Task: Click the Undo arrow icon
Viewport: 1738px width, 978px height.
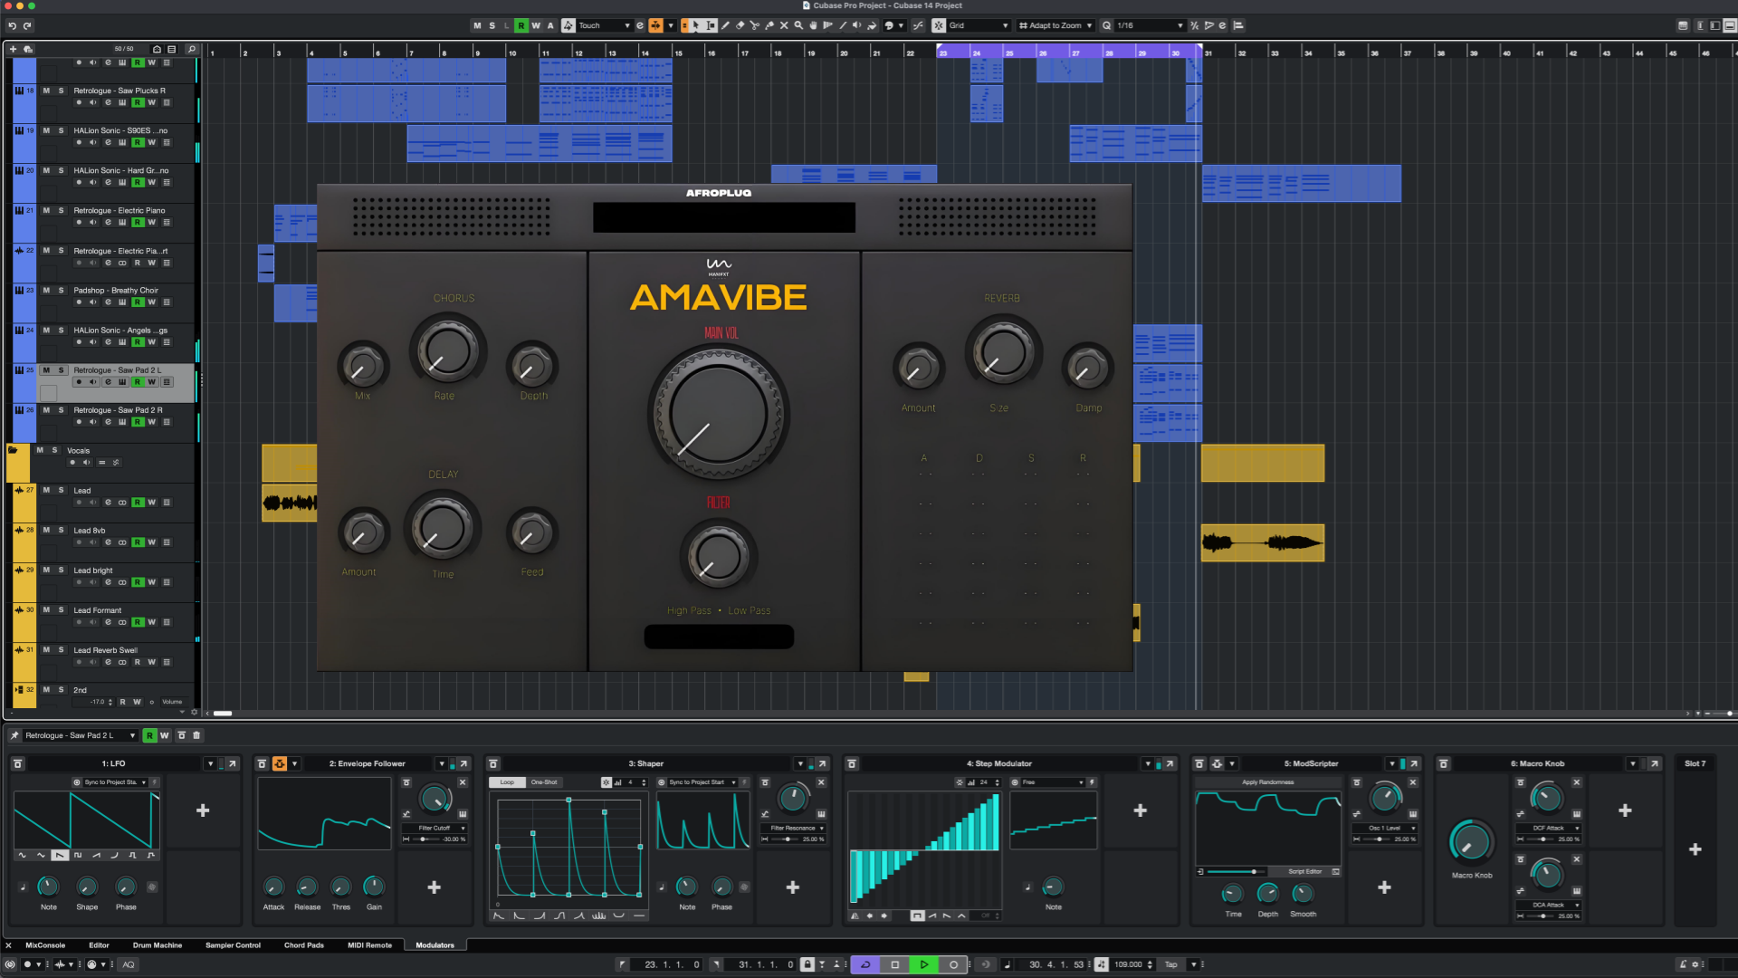Action: coord(12,25)
